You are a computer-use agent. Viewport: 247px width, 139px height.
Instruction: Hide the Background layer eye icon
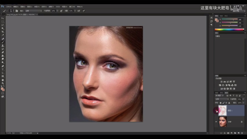pyautogui.click(x=216, y=122)
